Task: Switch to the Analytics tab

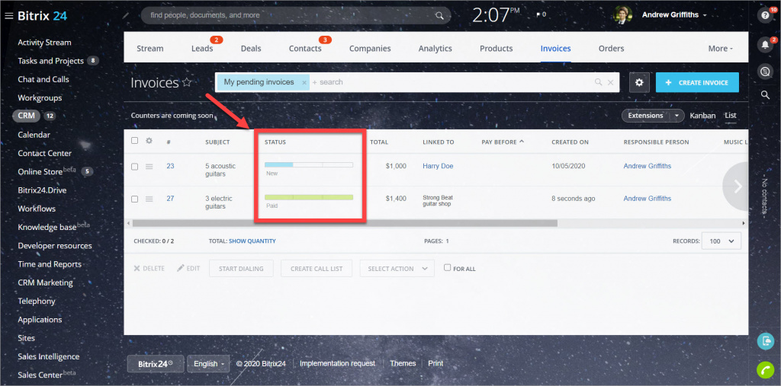Action: coord(435,48)
